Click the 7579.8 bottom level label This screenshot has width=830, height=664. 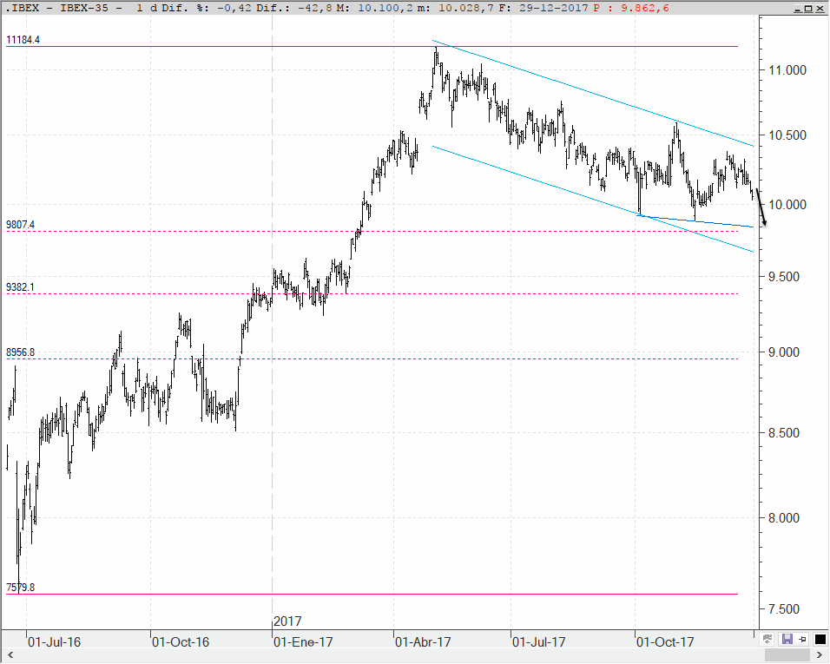click(20, 588)
